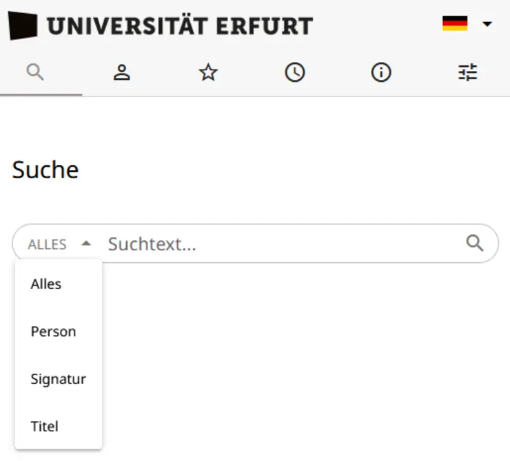
Task: Select Signatur from the dropdown list
Action: [x=58, y=379]
